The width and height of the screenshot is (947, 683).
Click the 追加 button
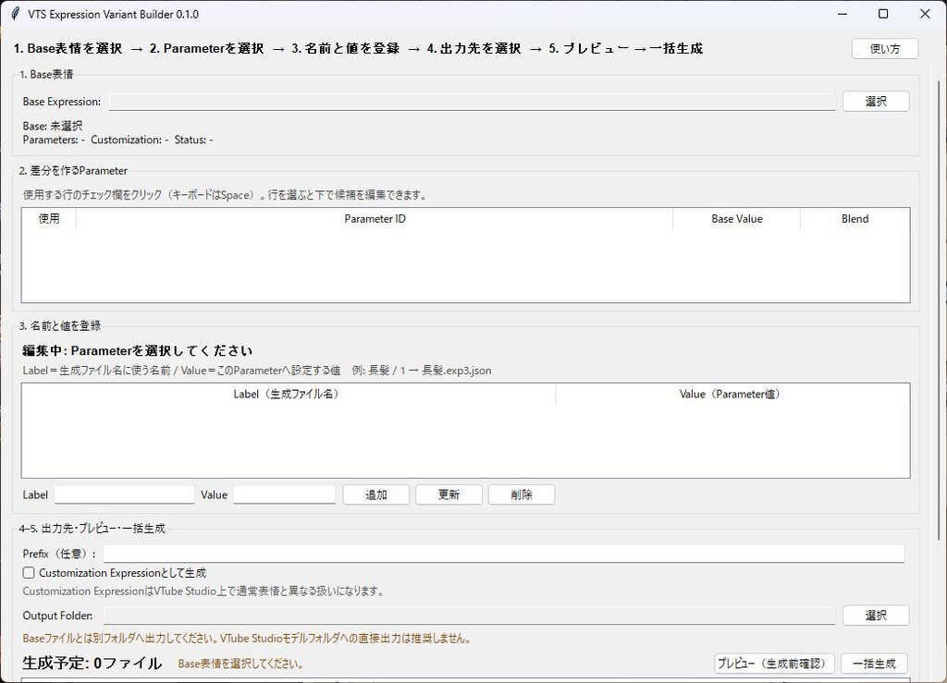tap(376, 494)
